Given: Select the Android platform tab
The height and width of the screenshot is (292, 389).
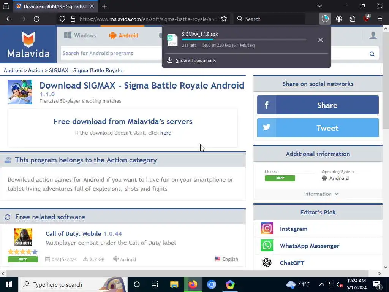Looking at the screenshot, I should click(x=123, y=35).
